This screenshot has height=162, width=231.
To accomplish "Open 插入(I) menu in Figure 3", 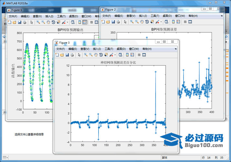I will click(x=97, y=49).
